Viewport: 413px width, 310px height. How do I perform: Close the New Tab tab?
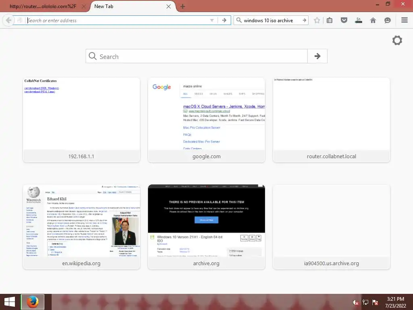click(x=169, y=6)
